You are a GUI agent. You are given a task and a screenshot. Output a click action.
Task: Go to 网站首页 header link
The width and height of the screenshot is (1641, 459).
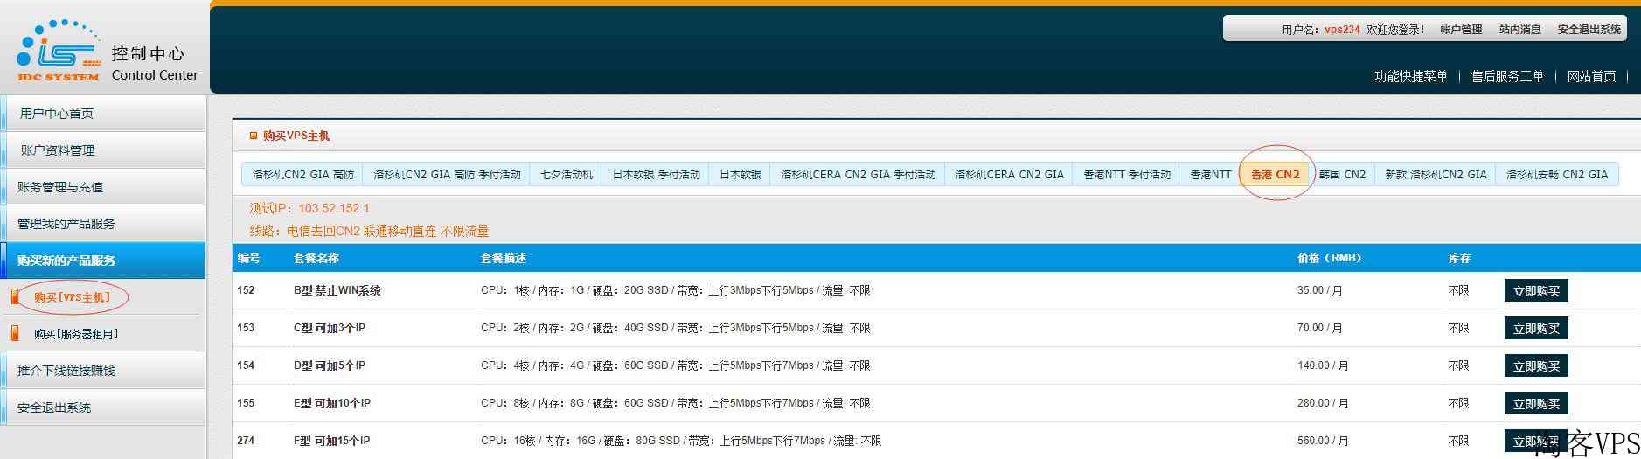pyautogui.click(x=1591, y=76)
